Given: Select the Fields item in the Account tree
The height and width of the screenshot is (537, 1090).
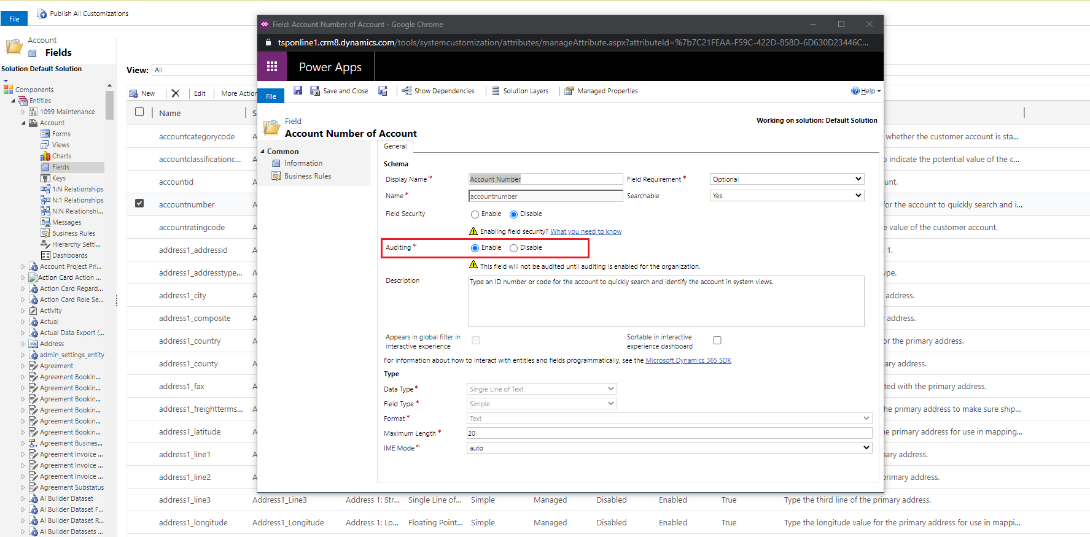Looking at the screenshot, I should [61, 167].
